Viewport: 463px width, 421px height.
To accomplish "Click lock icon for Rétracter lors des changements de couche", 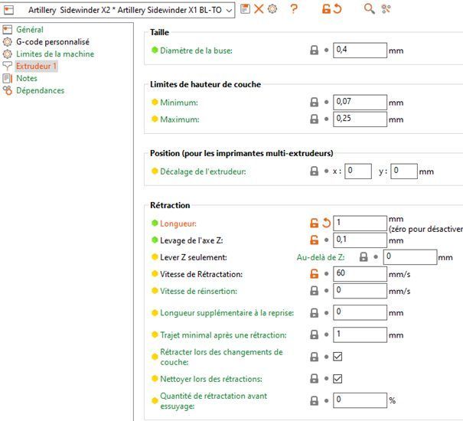I will click(x=315, y=357).
